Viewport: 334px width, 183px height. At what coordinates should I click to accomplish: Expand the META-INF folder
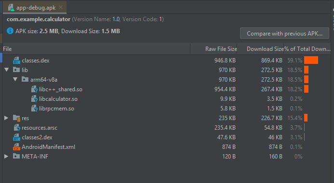click(6, 157)
